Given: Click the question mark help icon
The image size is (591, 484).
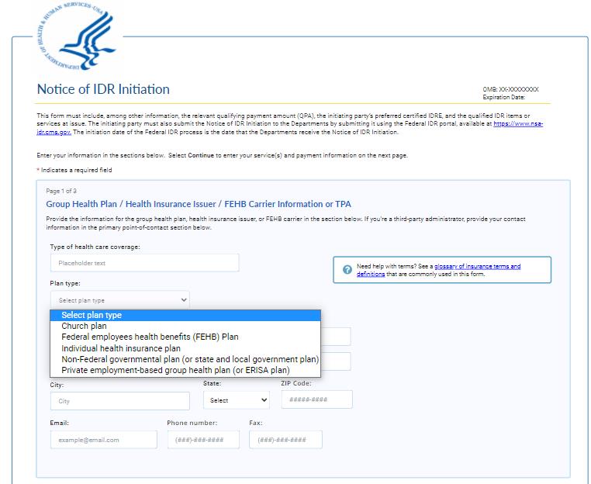Looking at the screenshot, I should point(347,270).
